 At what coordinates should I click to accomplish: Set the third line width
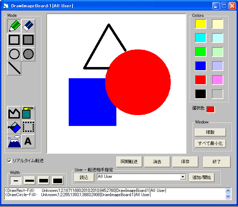click(43, 181)
